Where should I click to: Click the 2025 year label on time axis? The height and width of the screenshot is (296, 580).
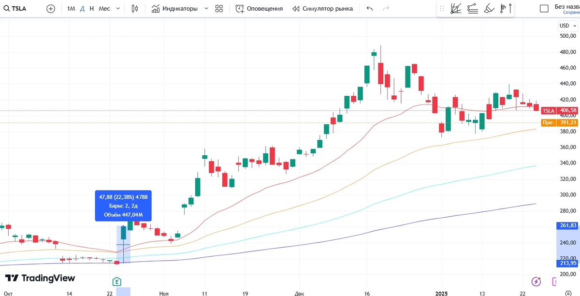[x=442, y=293]
